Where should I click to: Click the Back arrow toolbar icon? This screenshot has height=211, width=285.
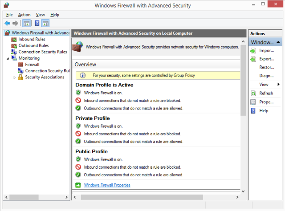coord(8,23)
